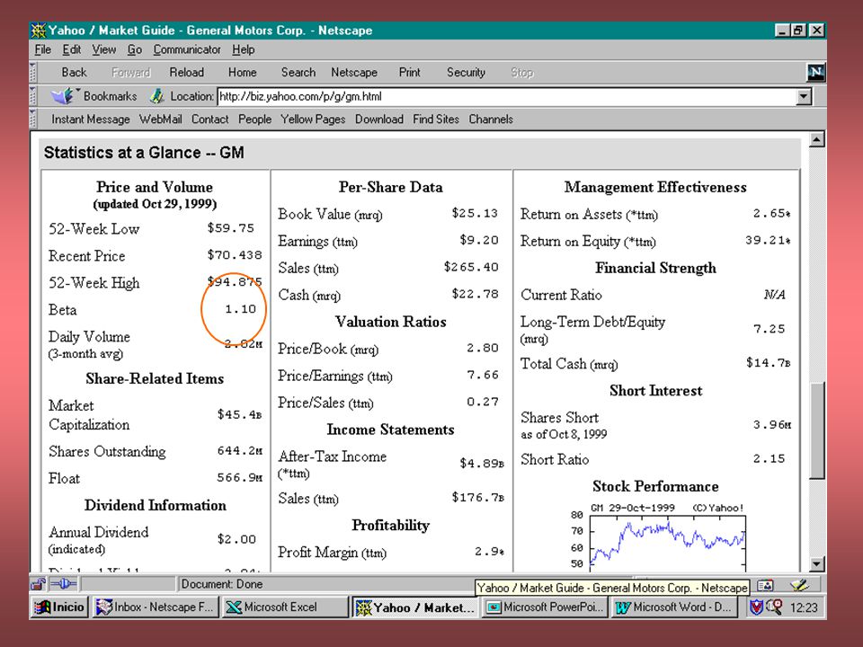Reload the current page

pyautogui.click(x=187, y=72)
